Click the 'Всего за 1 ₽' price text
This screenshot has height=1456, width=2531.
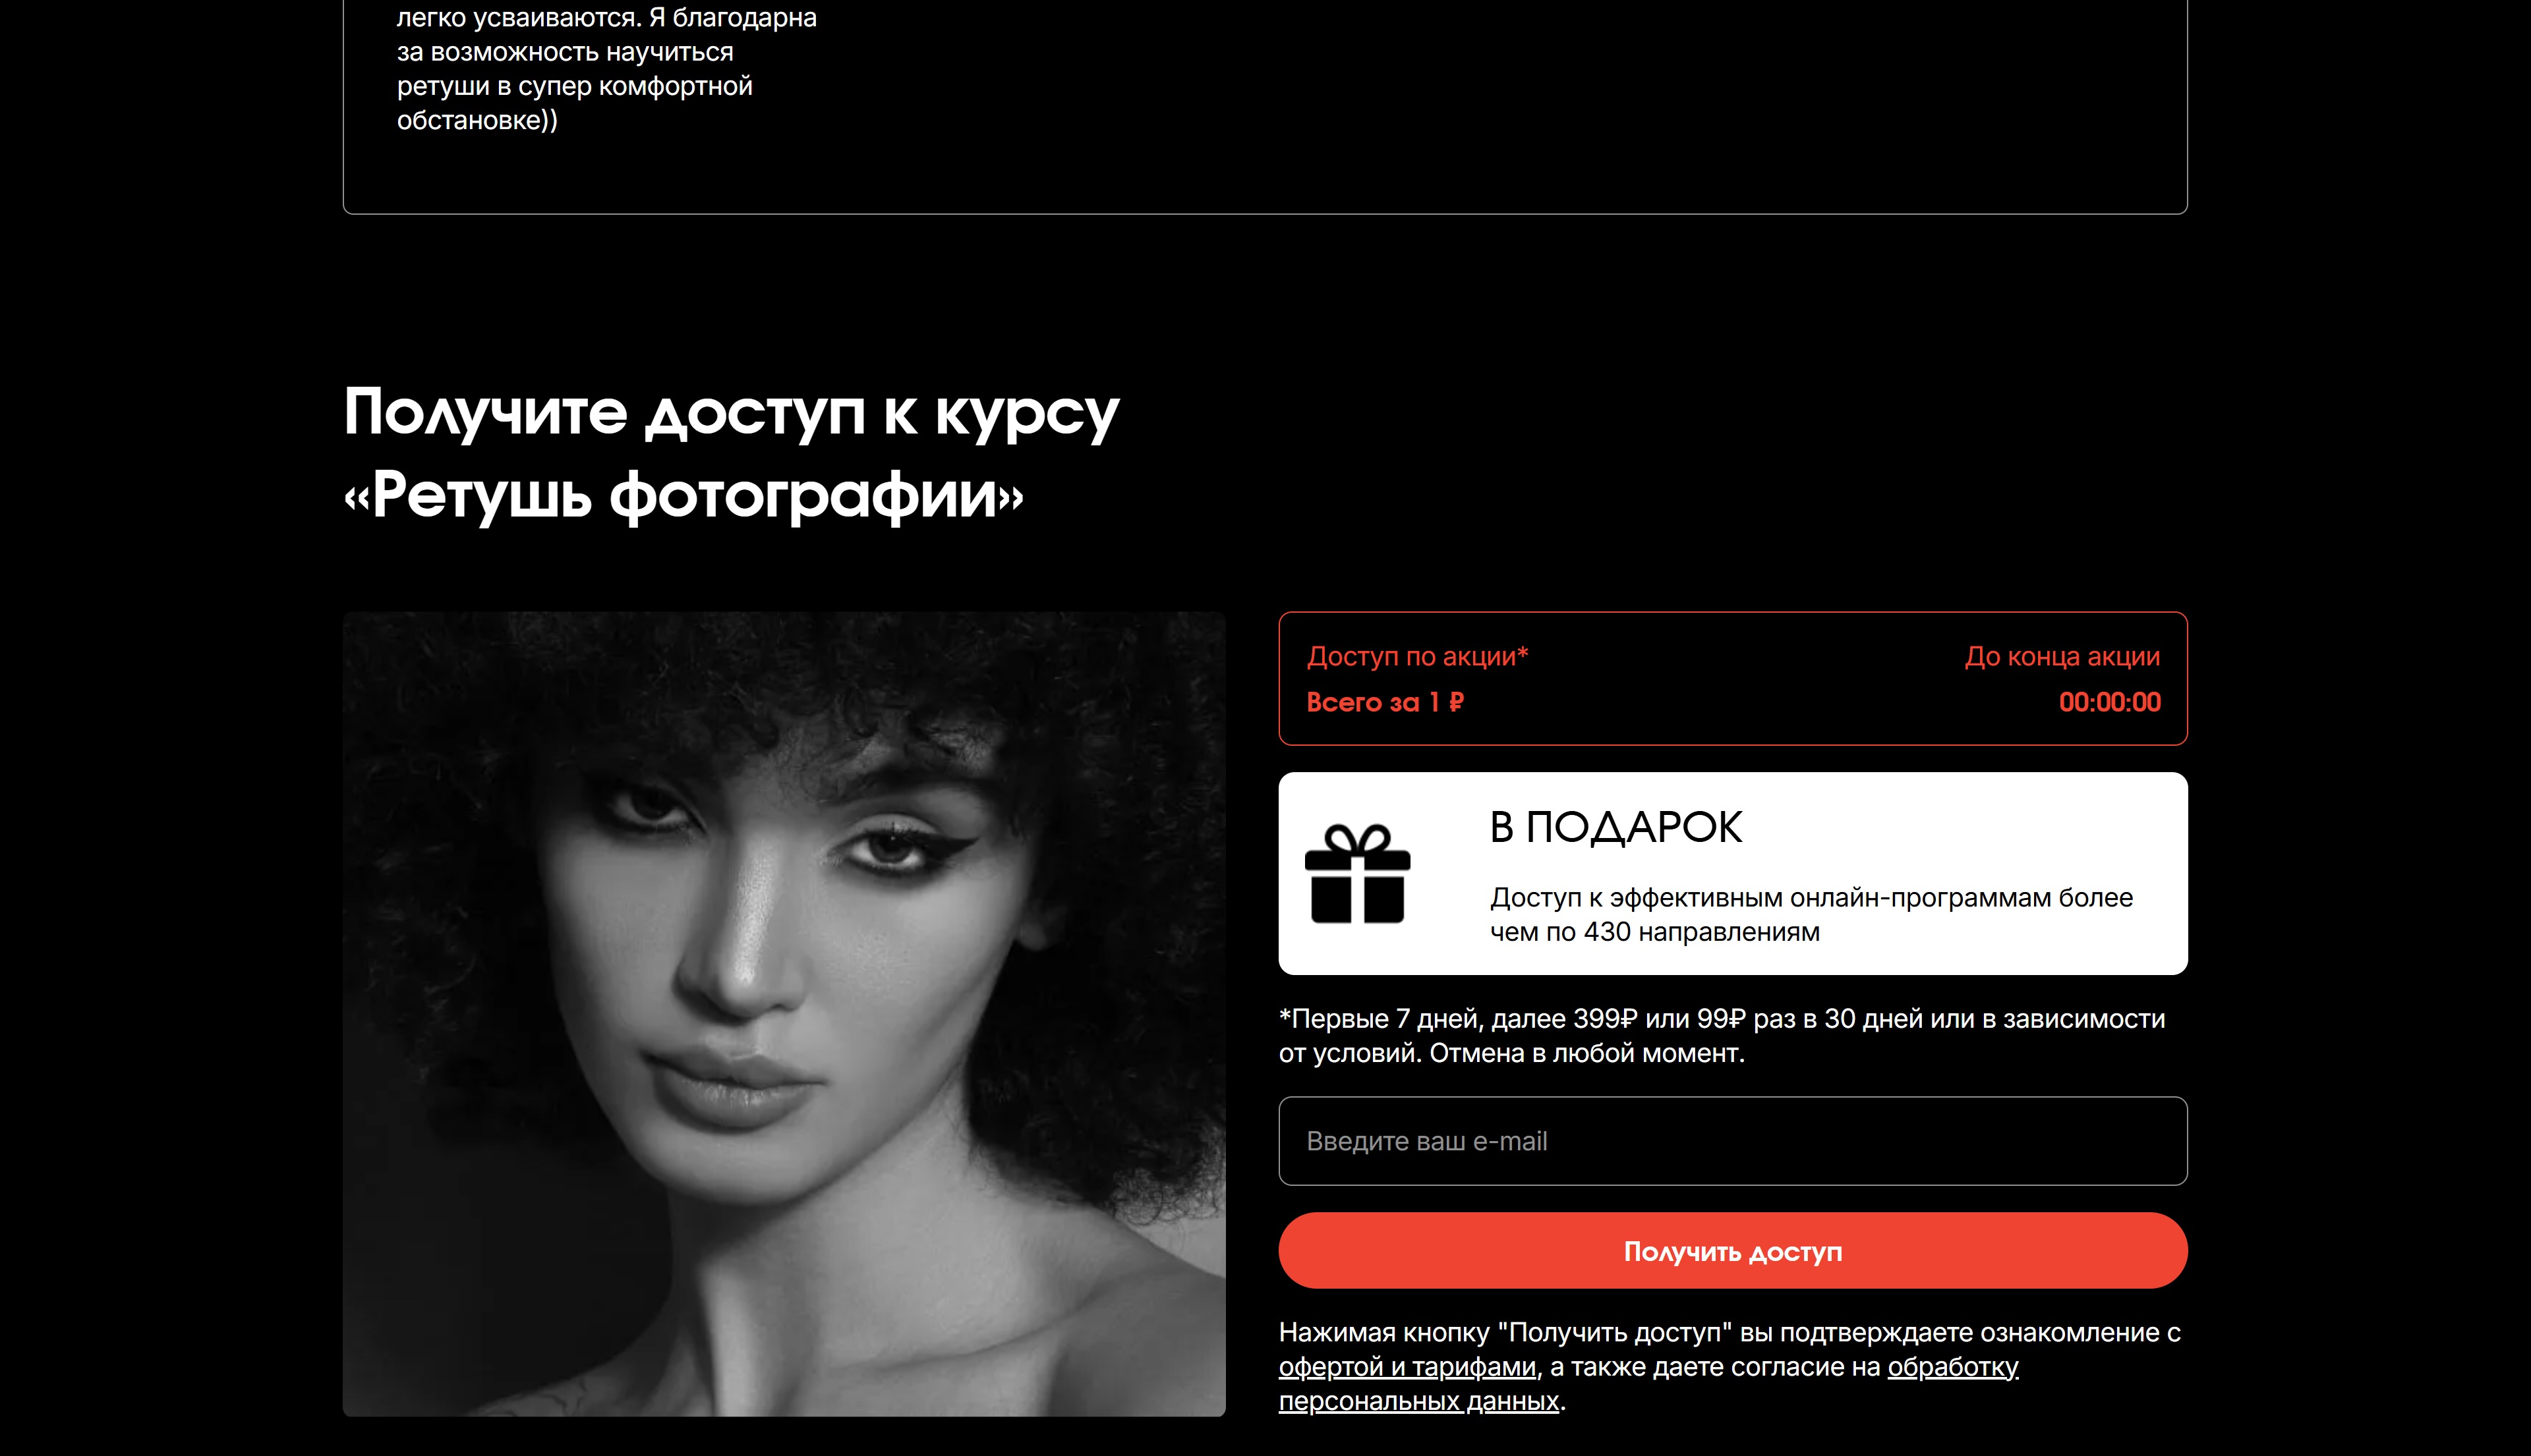click(x=1385, y=702)
